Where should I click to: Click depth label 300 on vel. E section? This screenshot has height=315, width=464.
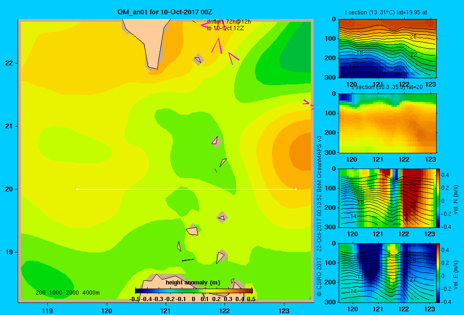pyautogui.click(x=330, y=302)
